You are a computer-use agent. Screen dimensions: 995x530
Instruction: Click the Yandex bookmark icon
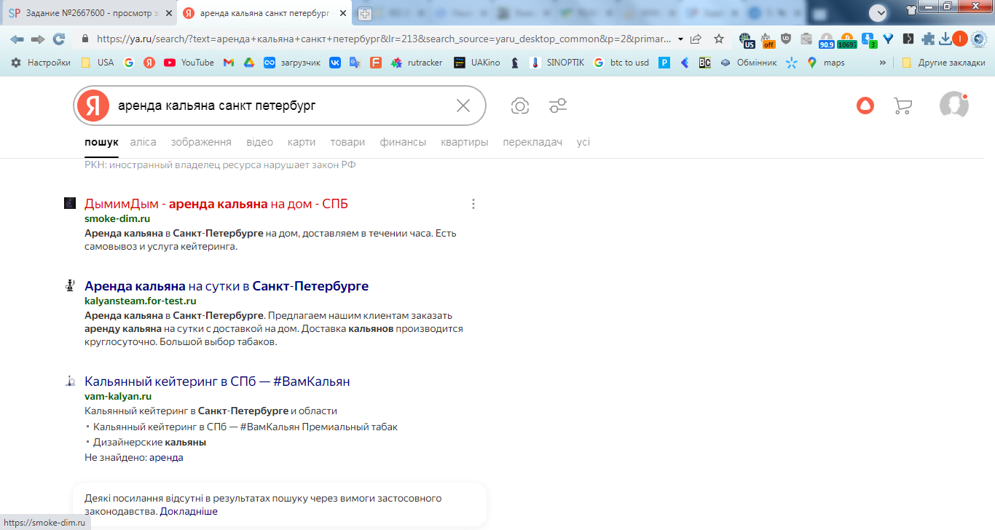pos(149,63)
